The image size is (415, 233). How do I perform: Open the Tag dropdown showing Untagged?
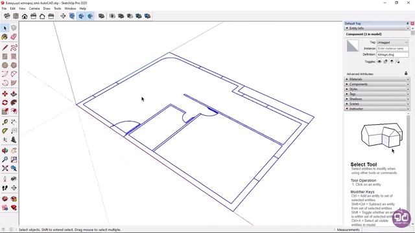392,43
